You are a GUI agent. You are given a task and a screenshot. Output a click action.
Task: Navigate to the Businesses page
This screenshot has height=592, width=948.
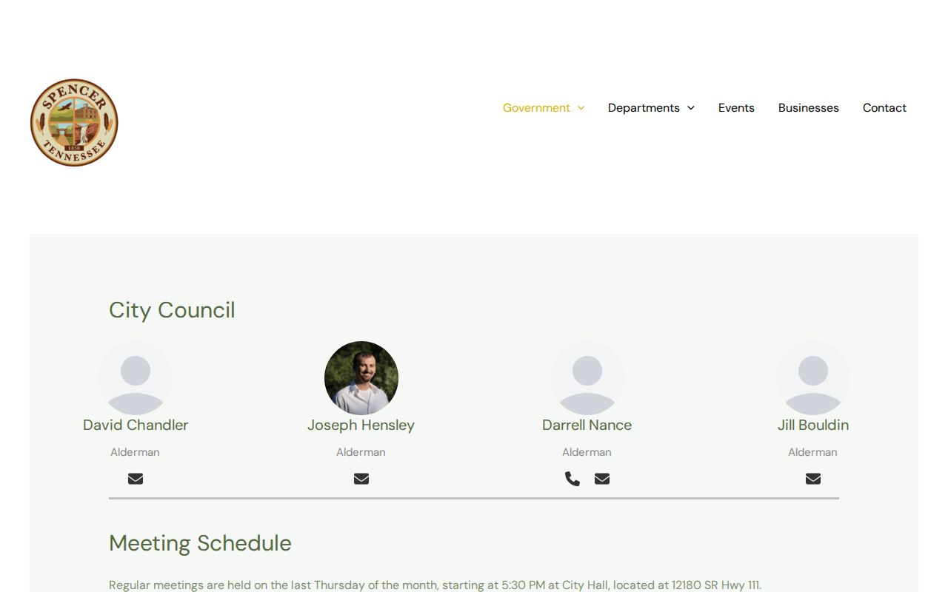pos(809,108)
